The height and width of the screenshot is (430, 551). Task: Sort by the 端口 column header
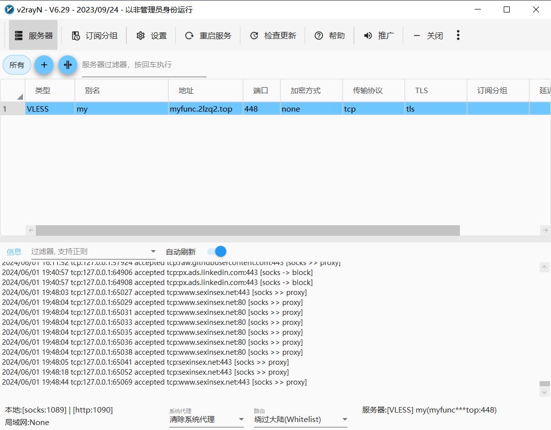tap(262, 90)
